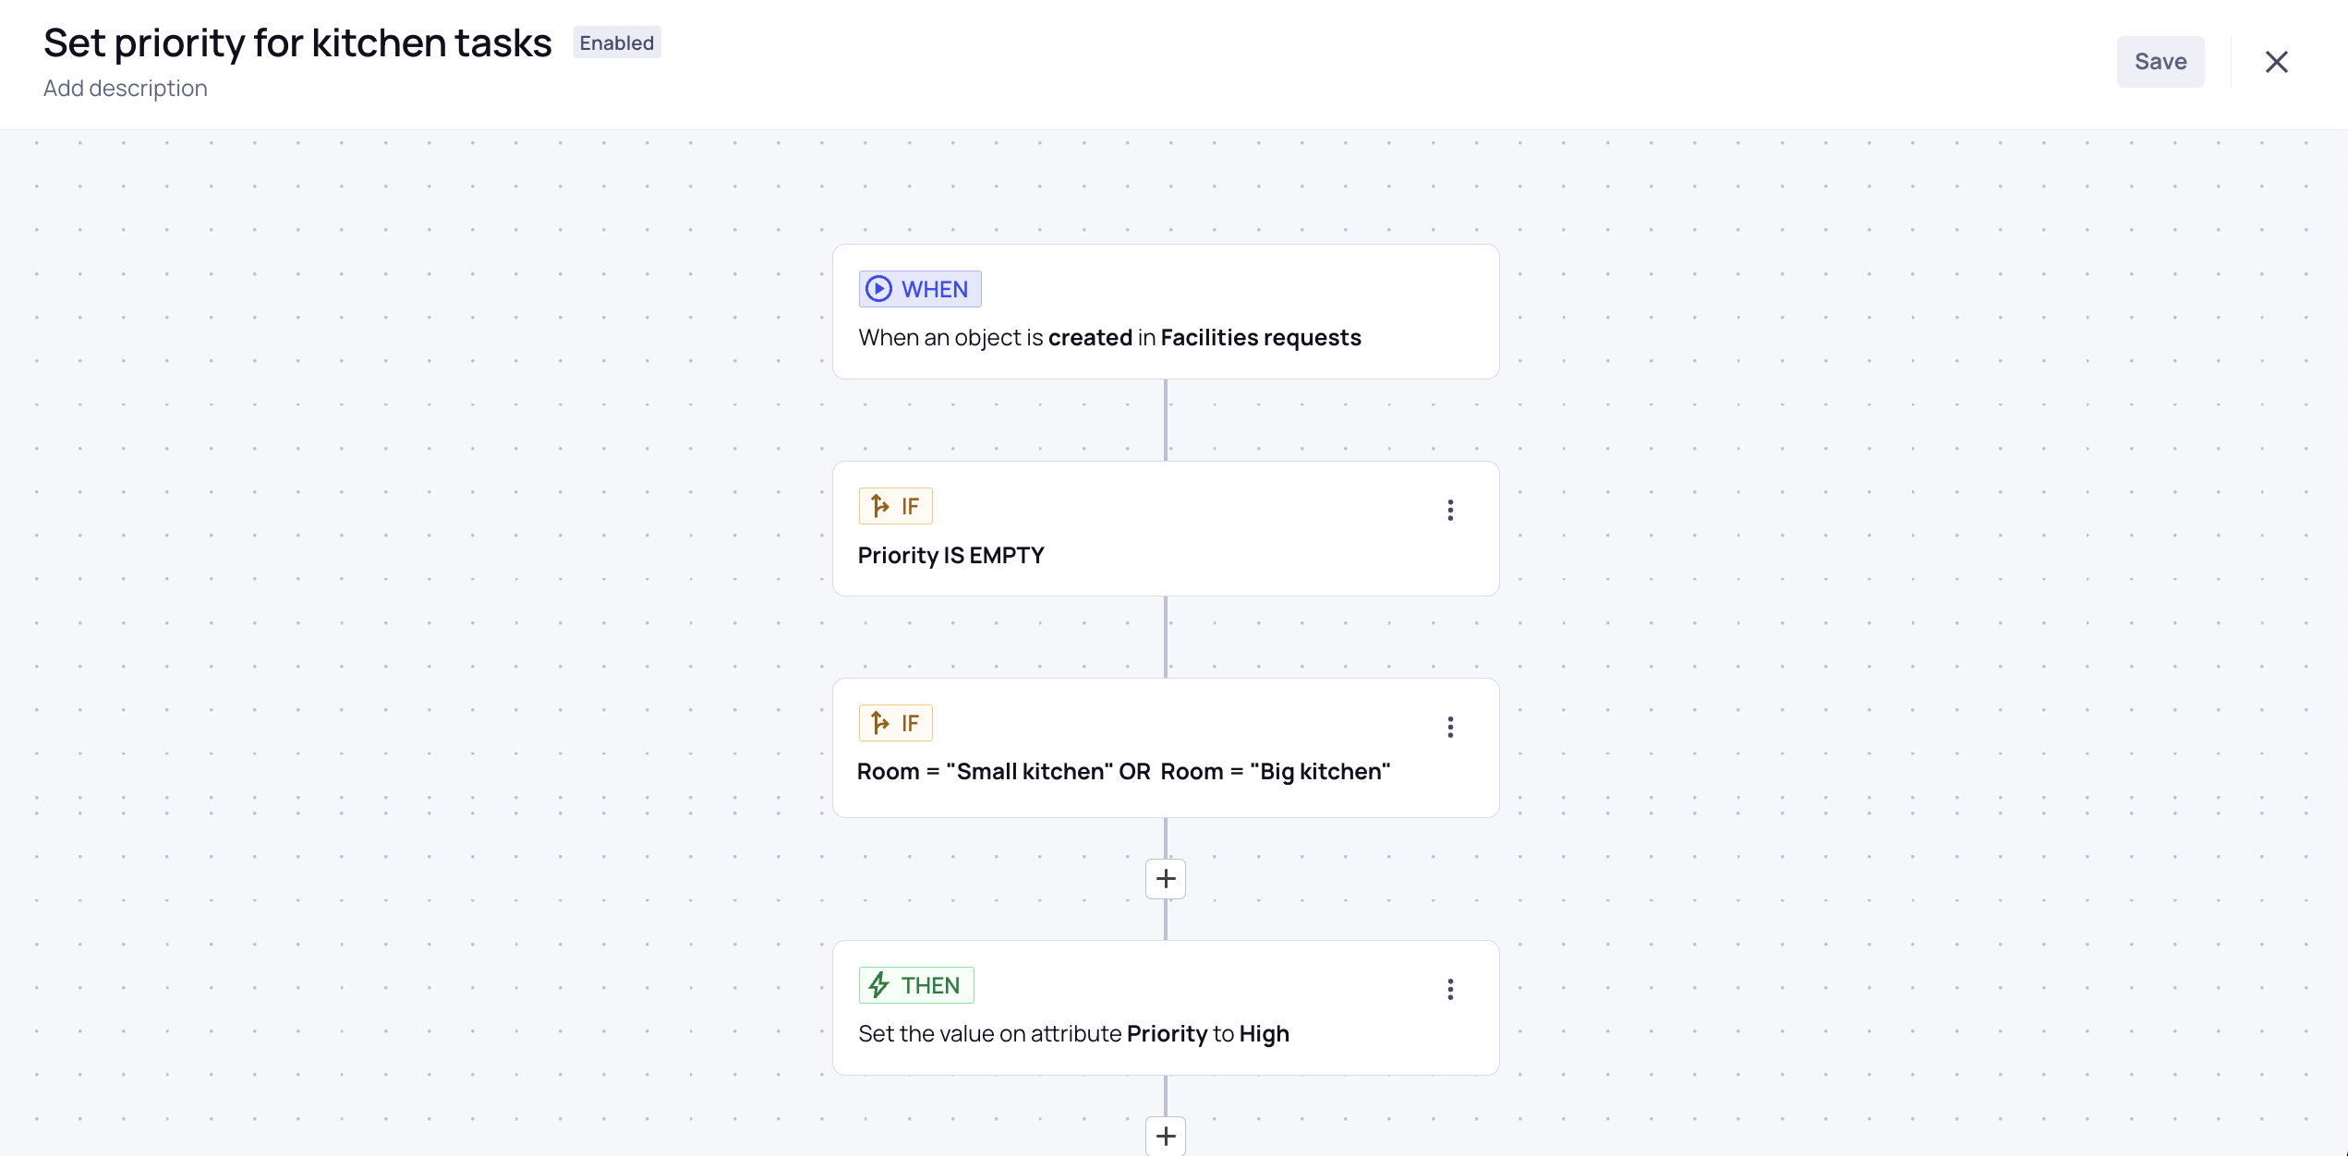2348x1156 pixels.
Task: Click created in the WHEN step
Action: click(x=1091, y=337)
